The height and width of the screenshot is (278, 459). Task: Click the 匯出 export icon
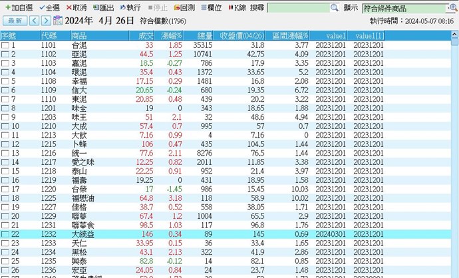click(x=95, y=7)
